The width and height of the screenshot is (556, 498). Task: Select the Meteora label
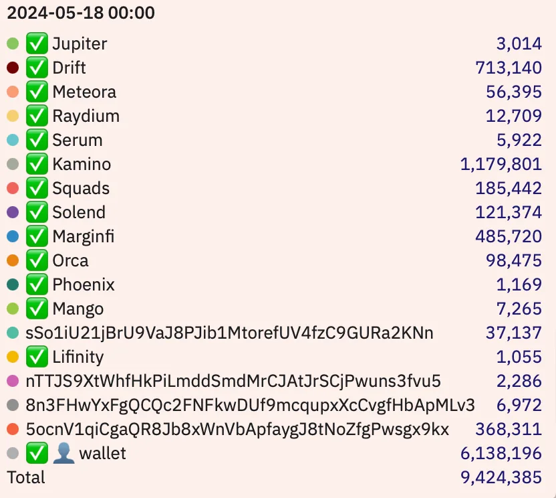(x=84, y=92)
